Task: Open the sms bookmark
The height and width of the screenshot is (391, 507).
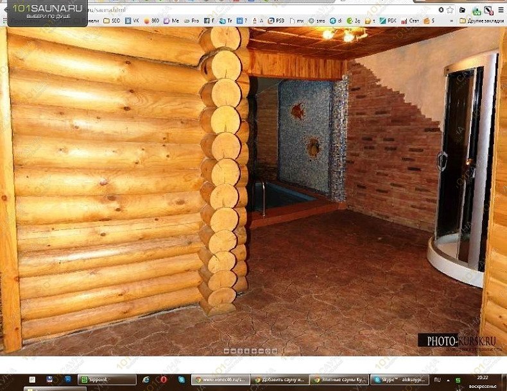Action: point(316,21)
